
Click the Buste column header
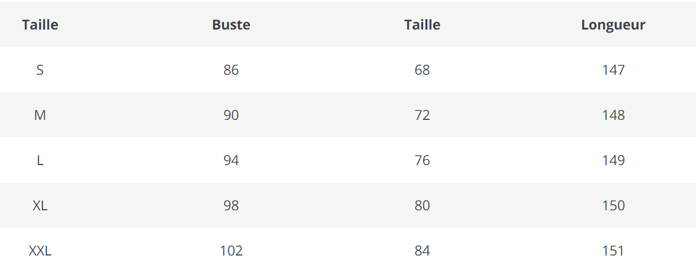tap(231, 25)
